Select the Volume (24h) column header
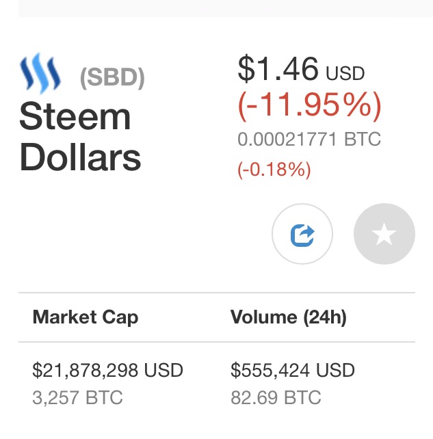This screenshot has height=439, width=433. tap(289, 317)
